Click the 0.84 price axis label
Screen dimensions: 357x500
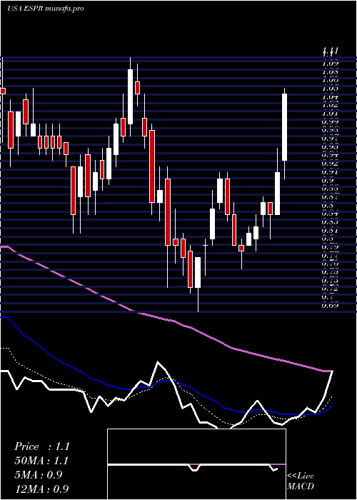pos(330,214)
